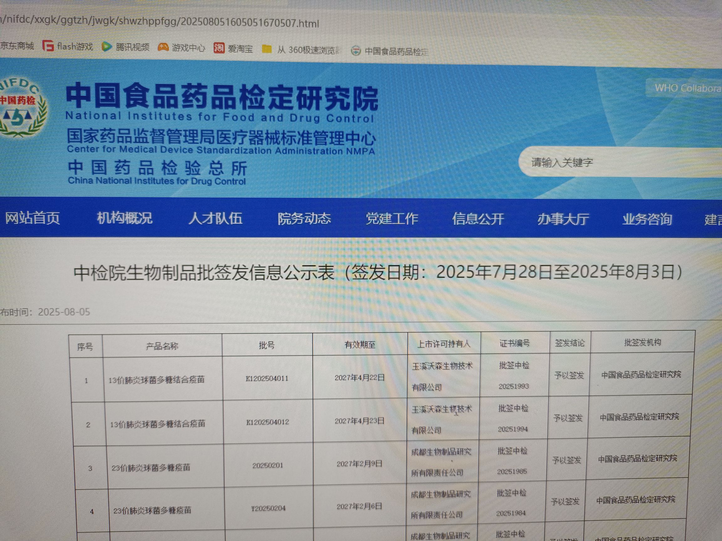Click certificate number 20251994
This screenshot has width=722, height=541.
tap(513, 429)
